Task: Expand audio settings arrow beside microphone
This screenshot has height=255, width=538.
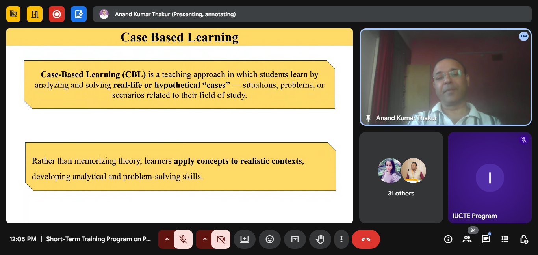Action: [x=167, y=239]
